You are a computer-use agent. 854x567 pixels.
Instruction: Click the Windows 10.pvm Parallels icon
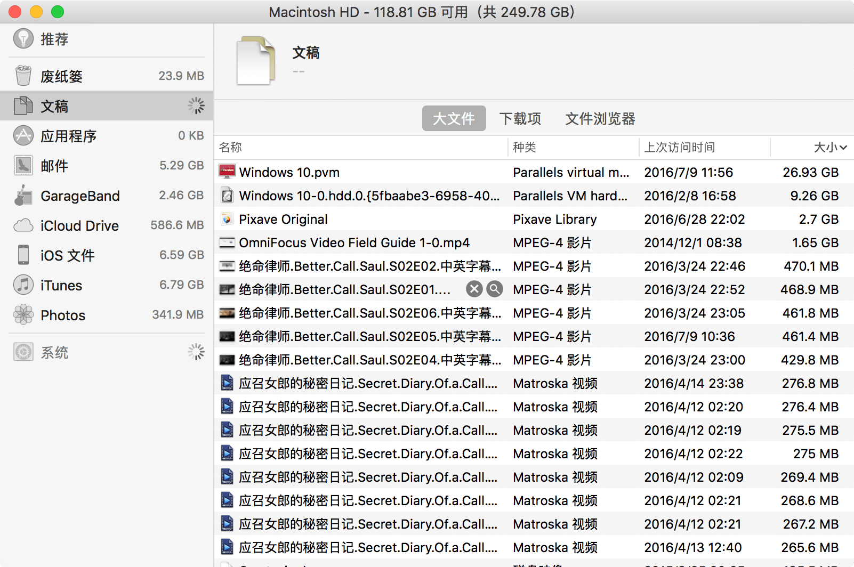point(227,172)
